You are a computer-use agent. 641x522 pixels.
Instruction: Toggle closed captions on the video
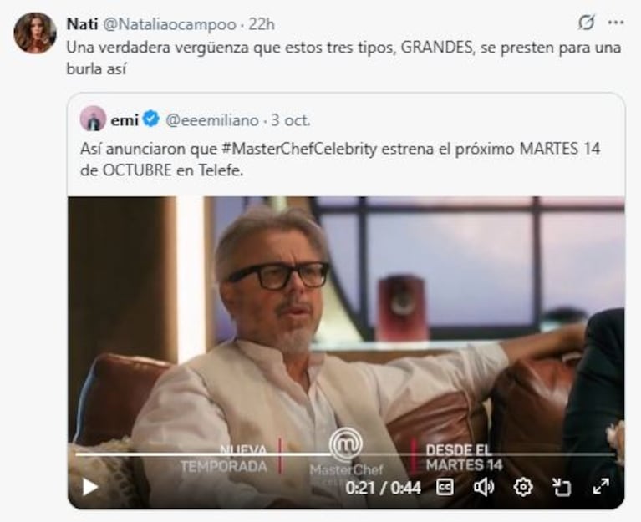click(446, 487)
